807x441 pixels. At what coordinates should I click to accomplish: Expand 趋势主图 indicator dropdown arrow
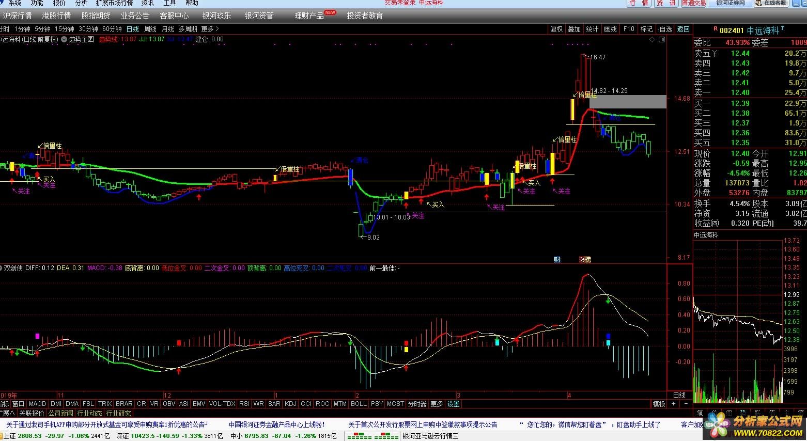click(64, 39)
